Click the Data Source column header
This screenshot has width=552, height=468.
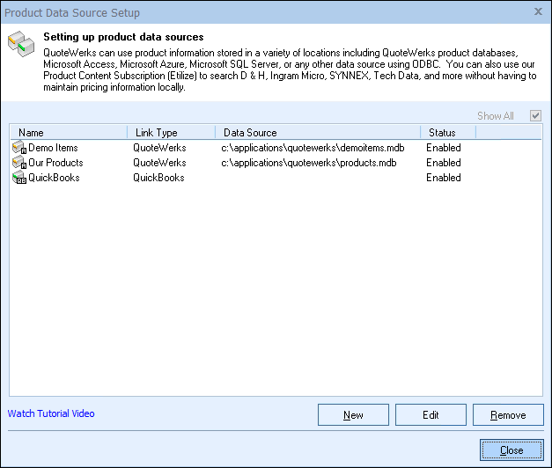coord(317,133)
